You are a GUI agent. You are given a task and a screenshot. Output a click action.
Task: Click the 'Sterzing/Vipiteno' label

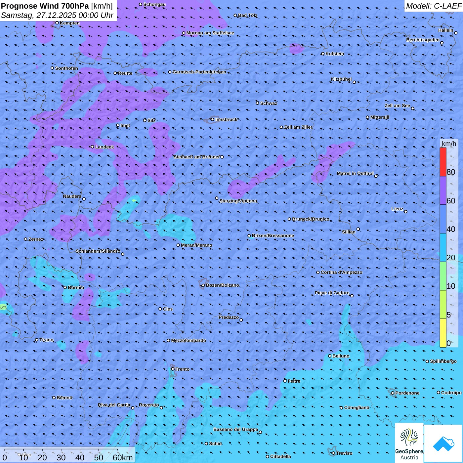coord(238,201)
